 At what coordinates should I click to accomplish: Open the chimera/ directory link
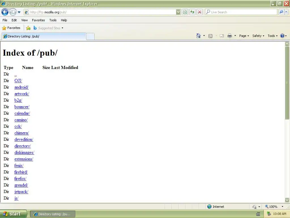22,133
